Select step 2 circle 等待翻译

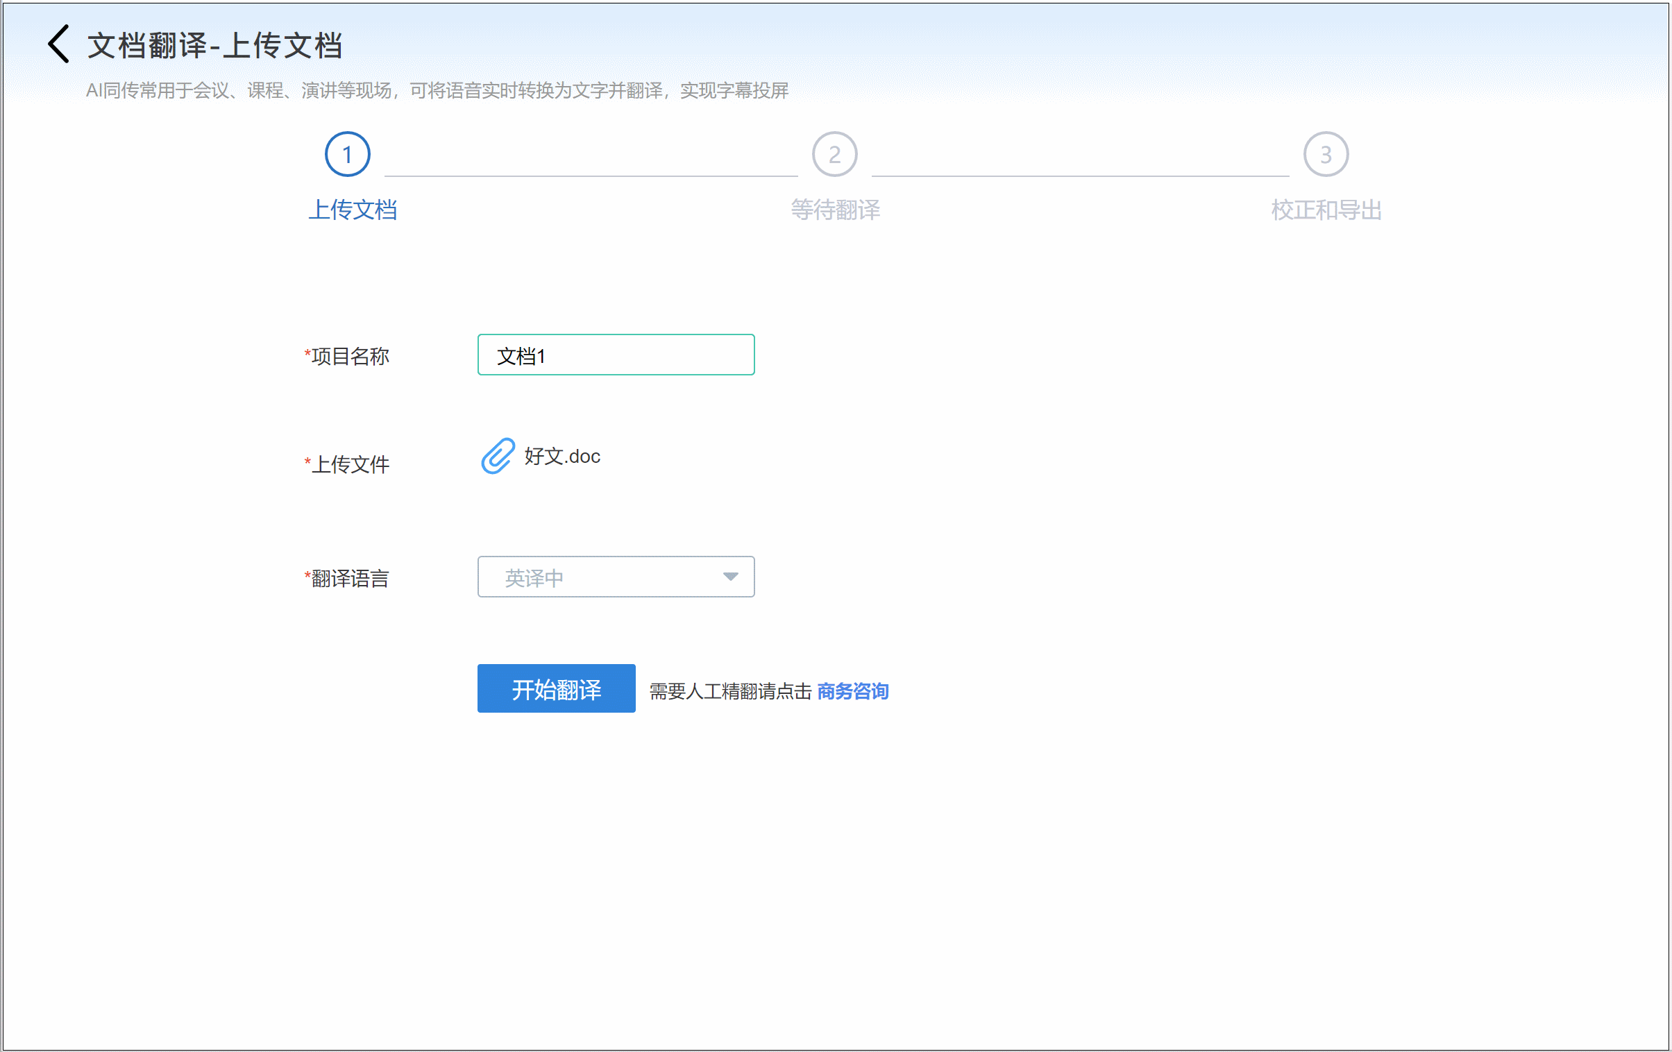(834, 154)
